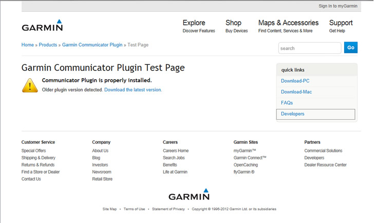
Task: Open Life at Garmin link
Action: (x=175, y=172)
